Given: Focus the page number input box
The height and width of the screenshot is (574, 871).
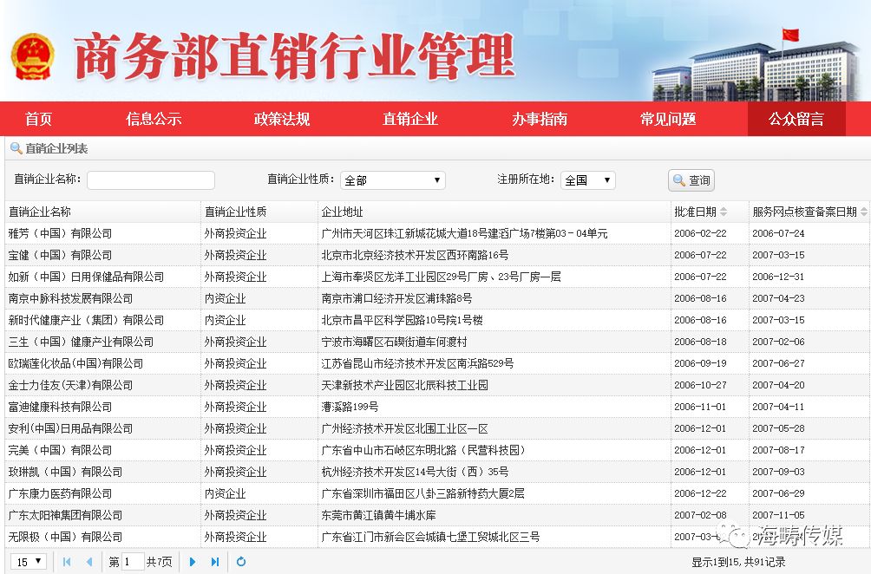Looking at the screenshot, I should click(133, 562).
